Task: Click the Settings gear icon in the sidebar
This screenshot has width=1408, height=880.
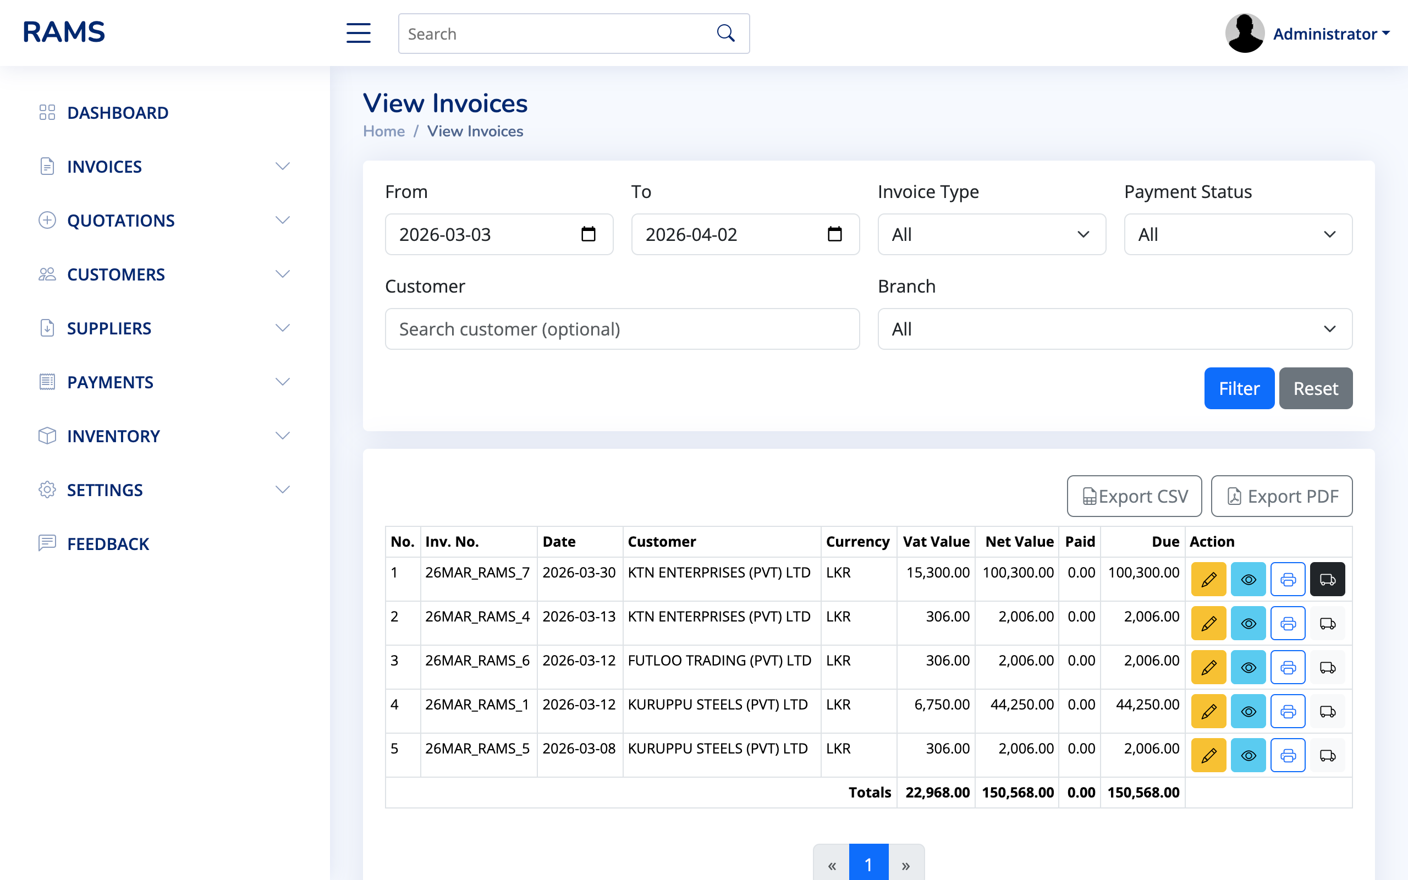Action: (x=47, y=490)
